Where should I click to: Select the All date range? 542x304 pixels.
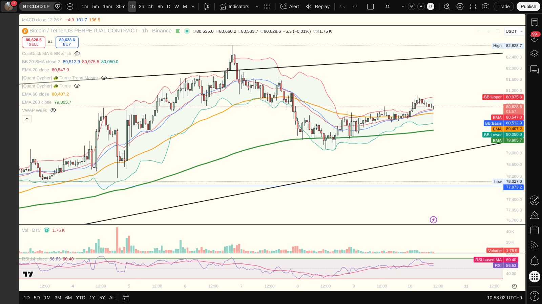point(112,298)
